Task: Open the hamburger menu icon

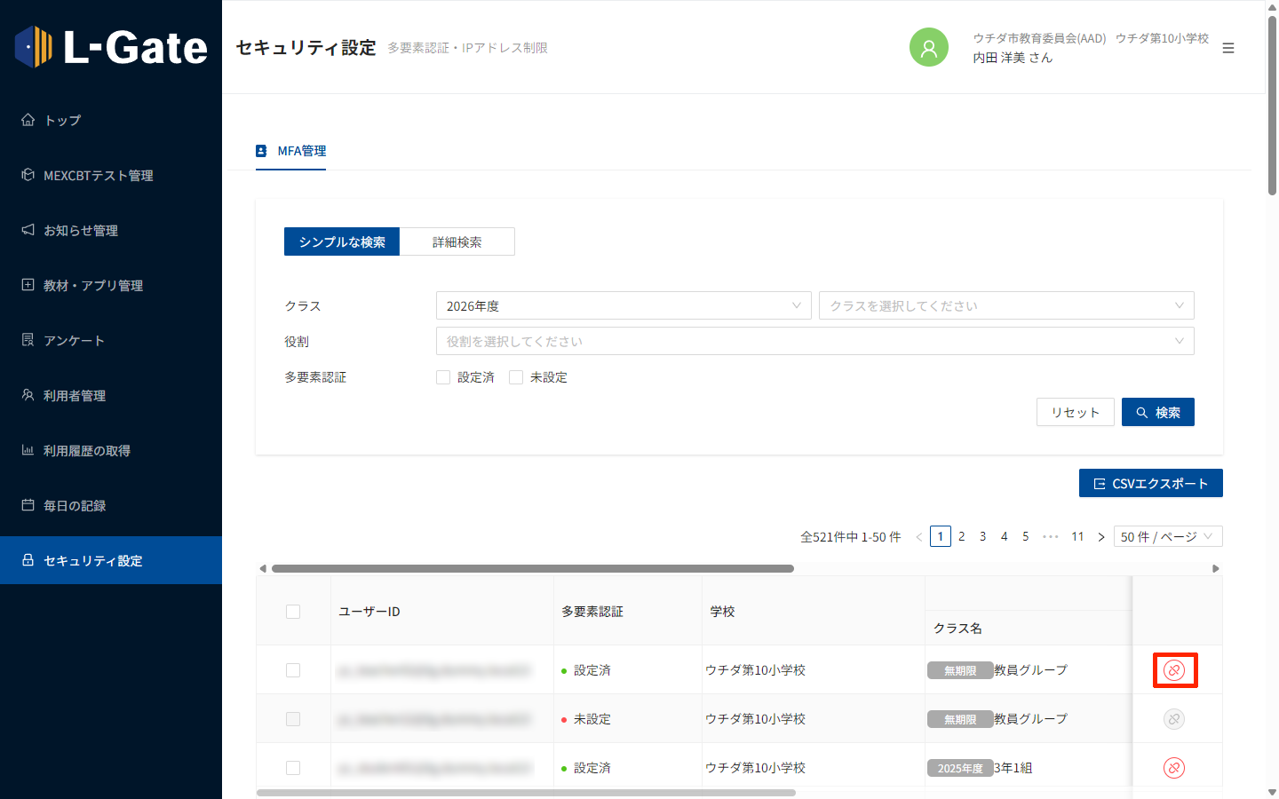Action: (1228, 48)
